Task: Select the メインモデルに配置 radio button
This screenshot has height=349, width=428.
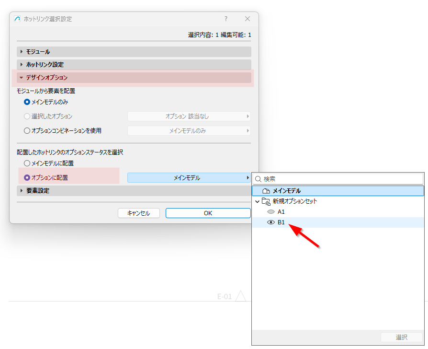Action: click(27, 163)
